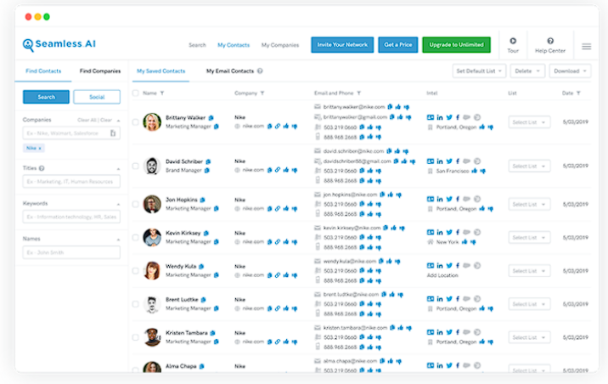Viewport: 608px width, 384px height.
Task: Switch to My Saved Contacts tab
Action: 161,71
